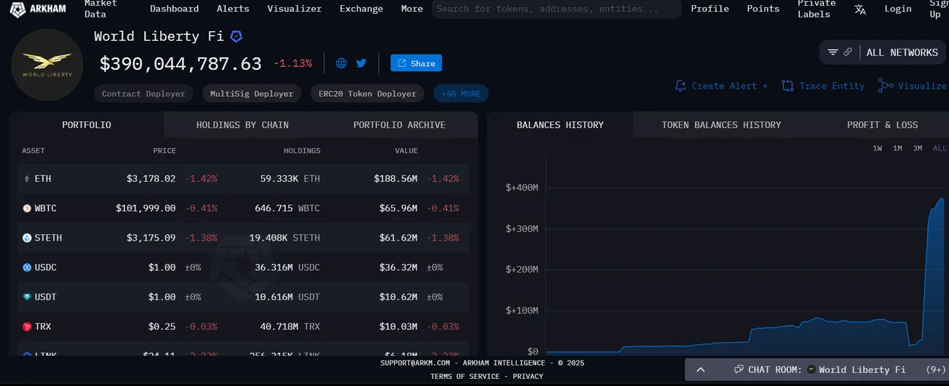Click the blue Share button
949x386 pixels.
[x=416, y=63]
